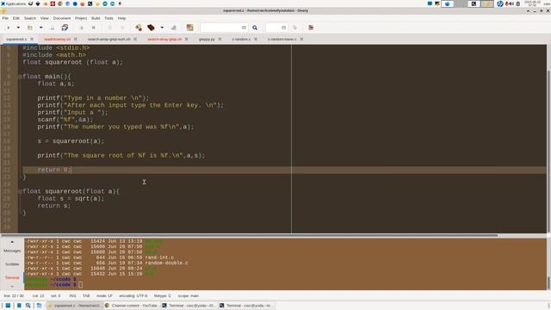551x310 pixels.
Task: Close the search-array-grep-sum.sh tab
Action: (x=135, y=39)
